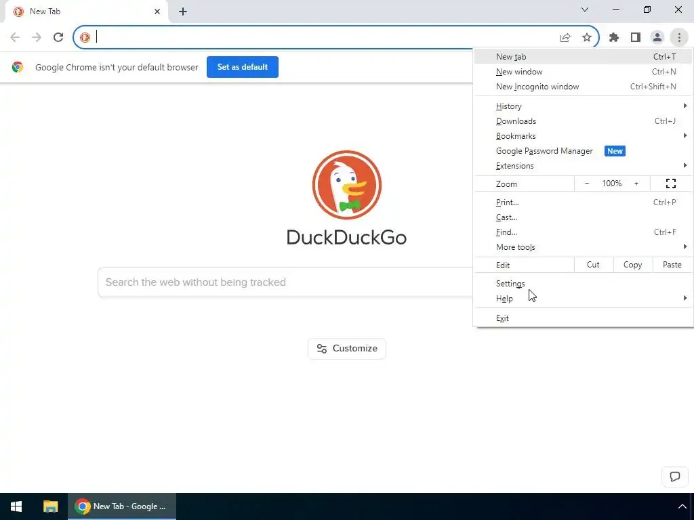Screen dimensions: 694x520
Task: Enter fullscreen mode from Zoom row
Action: [x=671, y=183]
